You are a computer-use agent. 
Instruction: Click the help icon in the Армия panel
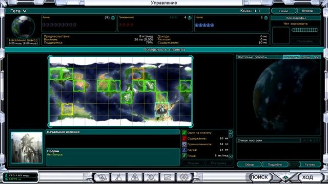coord(113,18)
